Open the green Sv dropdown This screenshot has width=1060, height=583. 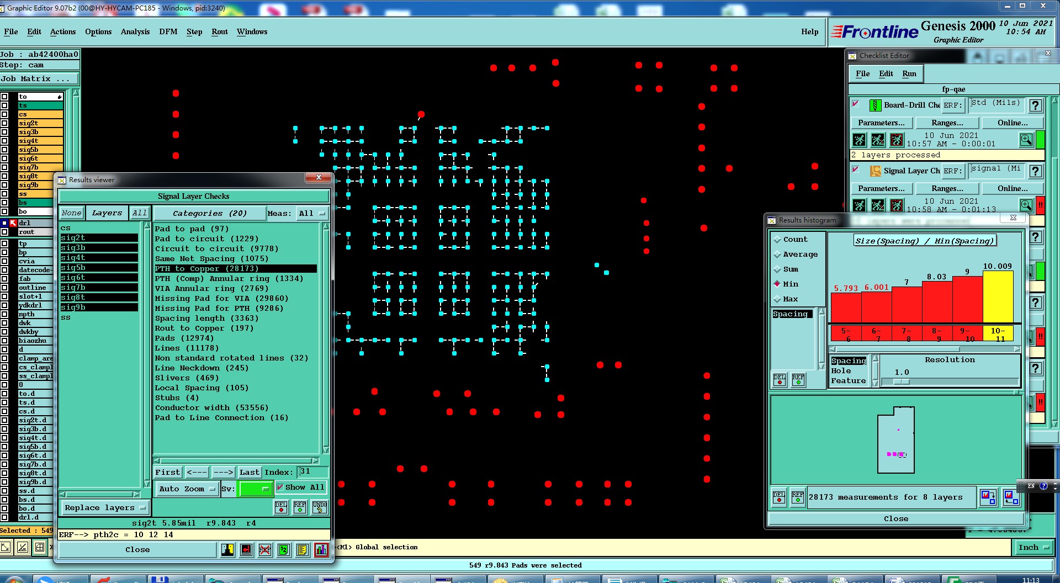(x=255, y=489)
